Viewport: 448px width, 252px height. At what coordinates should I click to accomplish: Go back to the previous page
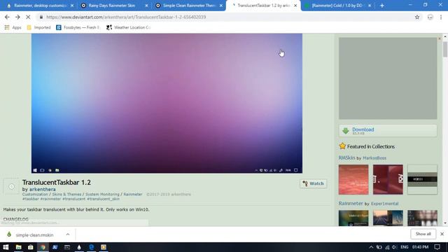pos(7,17)
